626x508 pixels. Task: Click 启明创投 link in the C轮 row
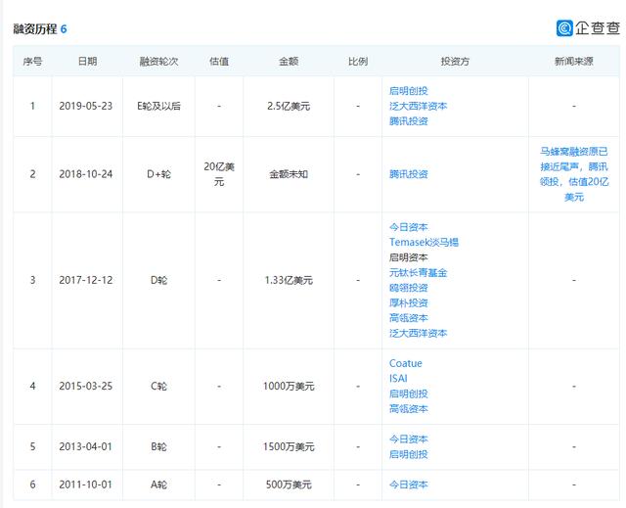(x=409, y=393)
